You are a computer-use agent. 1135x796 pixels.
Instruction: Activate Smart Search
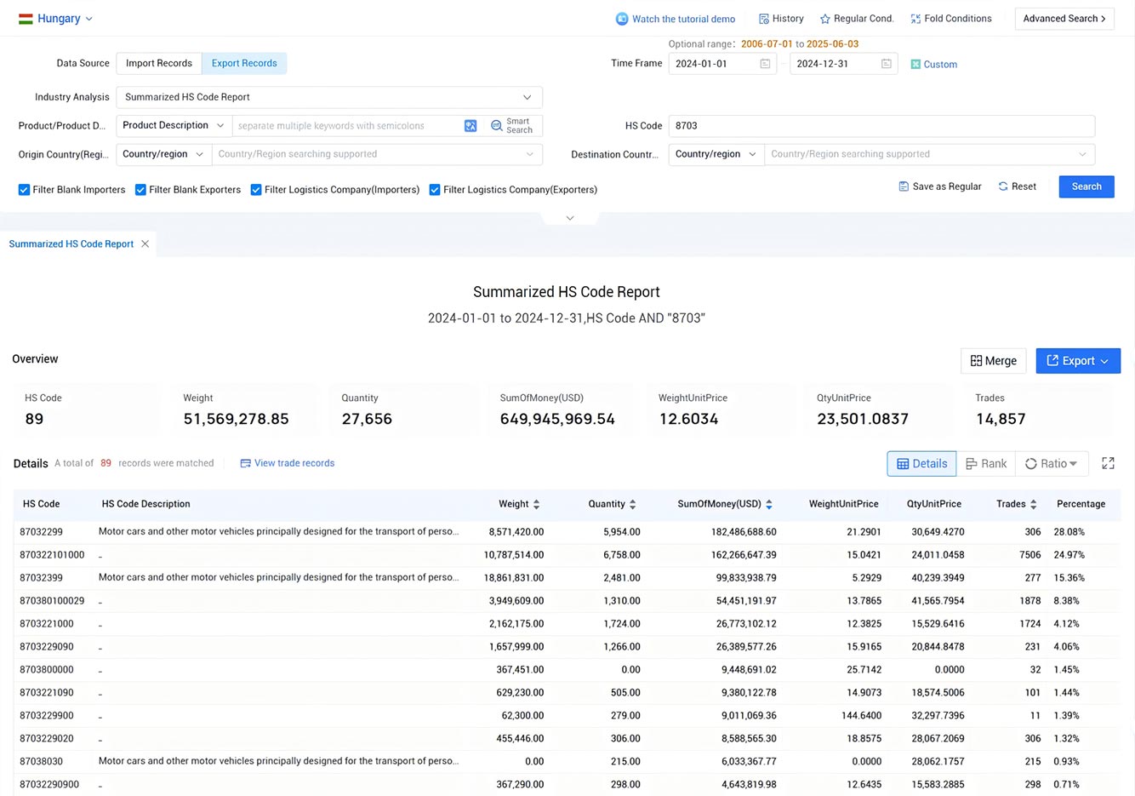[511, 125]
